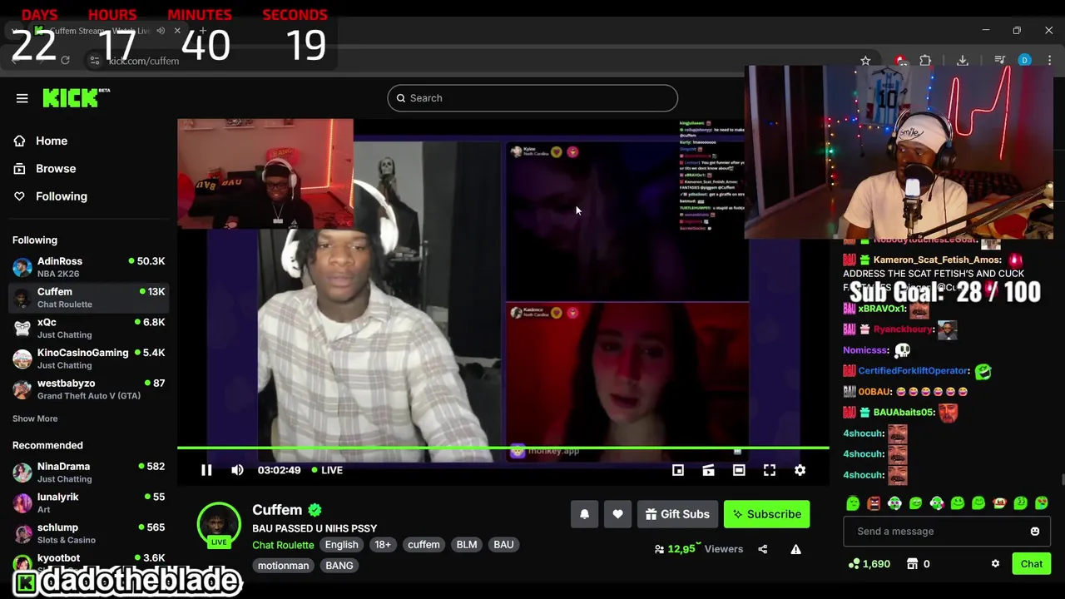Open the channel store icon
Image resolution: width=1065 pixels, height=599 pixels.
coord(913,564)
